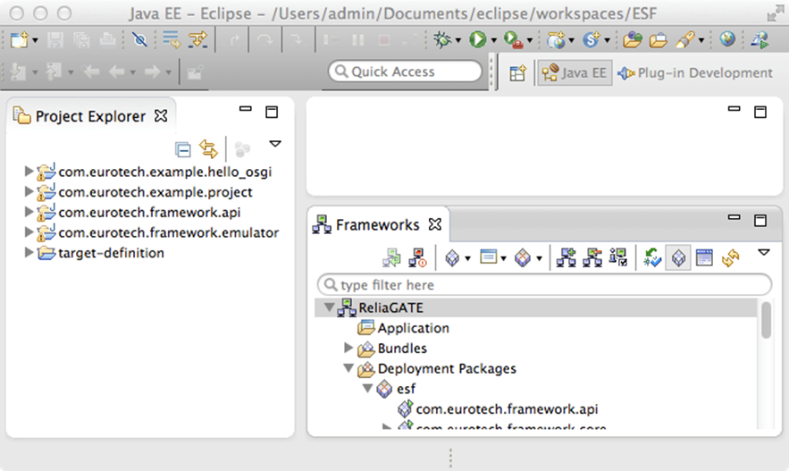The image size is (789, 471).
Task: Focus the Quick Access search field
Action: (406, 71)
